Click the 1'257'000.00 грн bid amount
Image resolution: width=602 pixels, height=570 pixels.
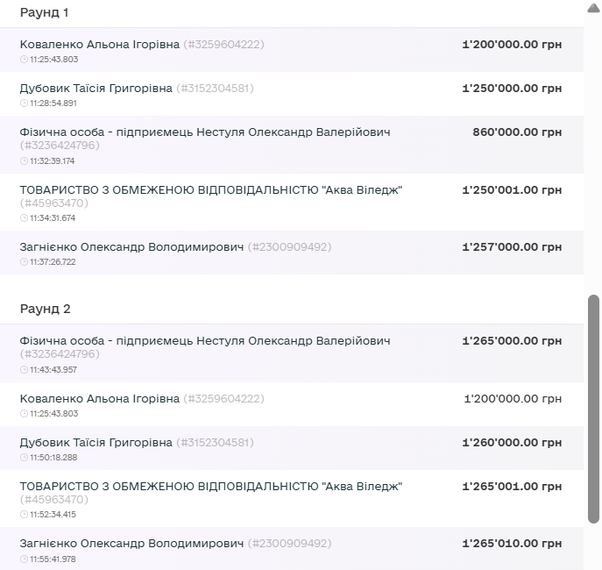click(512, 247)
